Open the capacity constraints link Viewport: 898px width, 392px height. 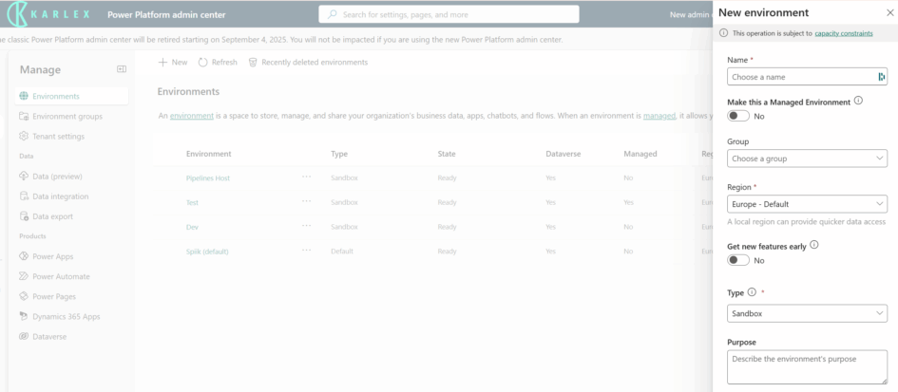point(844,33)
